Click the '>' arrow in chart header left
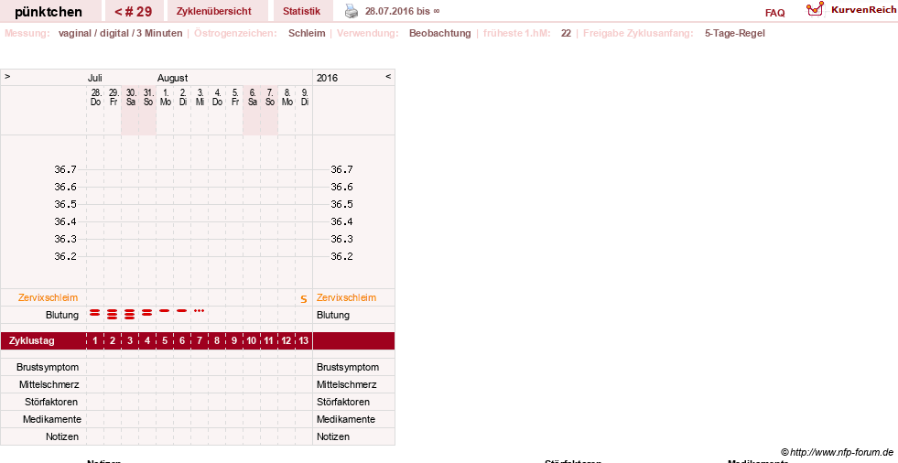Image resolution: width=898 pixels, height=463 pixels. 7,76
